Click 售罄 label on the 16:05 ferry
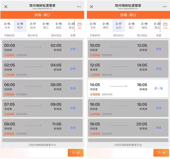The image size is (170, 159). point(159,108)
